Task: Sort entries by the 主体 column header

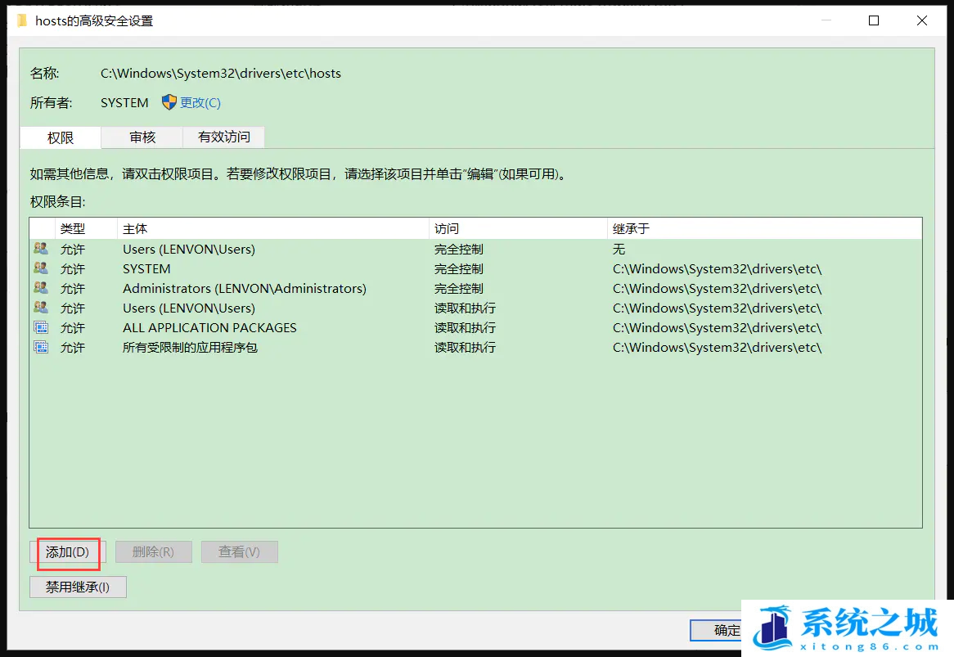Action: 135,228
